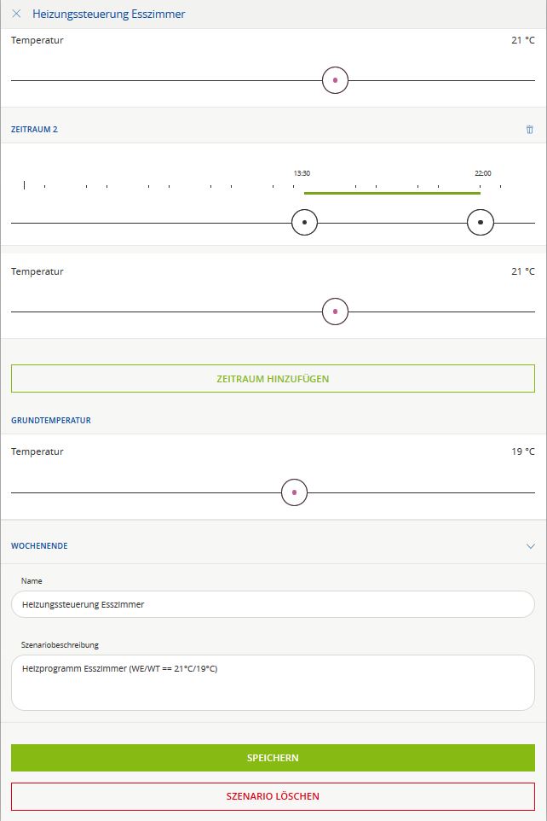
Task: Click the topmost 21 °C temperature slider handle
Action: [335, 80]
